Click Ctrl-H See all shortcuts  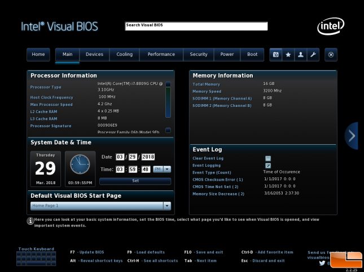(x=152, y=261)
